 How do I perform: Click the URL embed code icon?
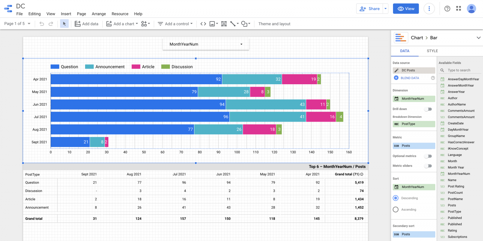pyautogui.click(x=203, y=24)
